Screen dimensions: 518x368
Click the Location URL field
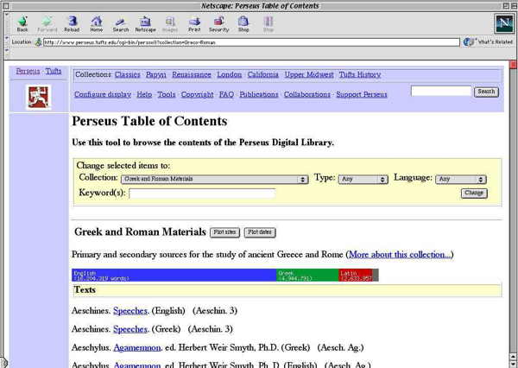pos(251,42)
